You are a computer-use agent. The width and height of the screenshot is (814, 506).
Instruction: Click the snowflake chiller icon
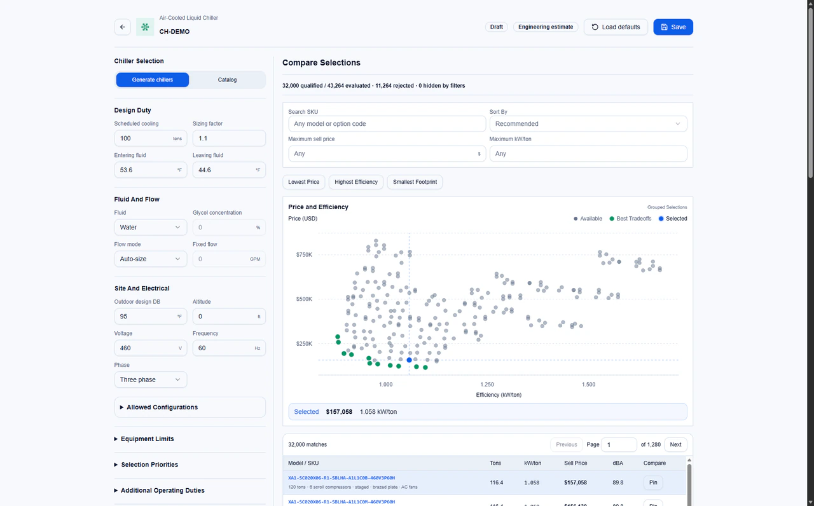click(145, 27)
